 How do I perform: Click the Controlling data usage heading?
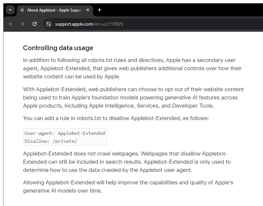click(58, 48)
